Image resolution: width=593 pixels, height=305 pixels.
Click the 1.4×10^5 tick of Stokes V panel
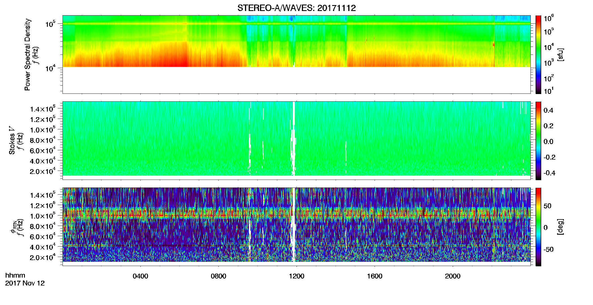[x=43, y=109]
